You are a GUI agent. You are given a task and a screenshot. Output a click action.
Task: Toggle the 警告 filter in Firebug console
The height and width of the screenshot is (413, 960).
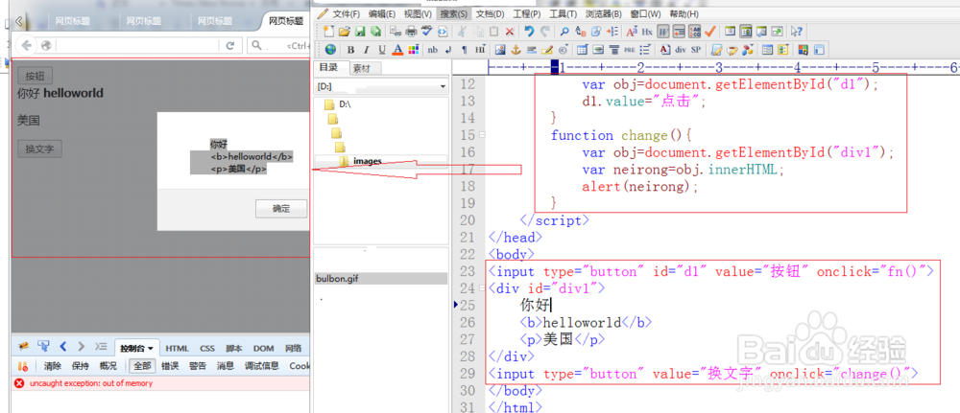(198, 366)
